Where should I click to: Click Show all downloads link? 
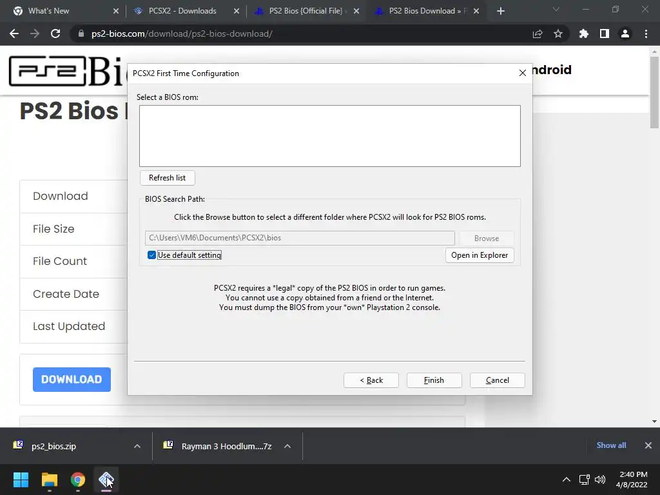(611, 445)
